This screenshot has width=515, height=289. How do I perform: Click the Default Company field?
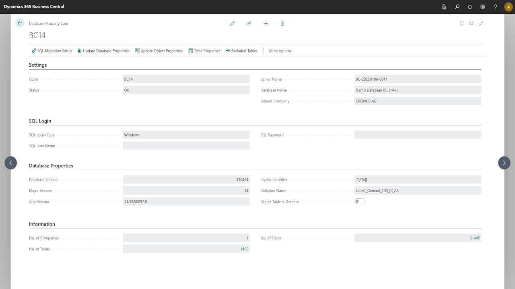click(x=418, y=101)
